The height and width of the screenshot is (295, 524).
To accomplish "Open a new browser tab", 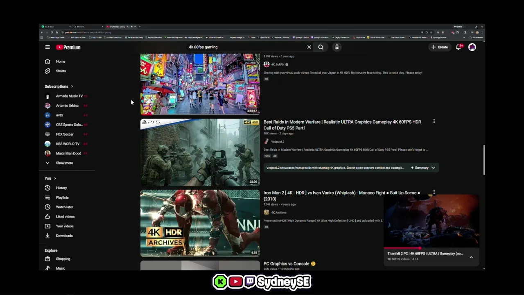I will tap(140, 27).
